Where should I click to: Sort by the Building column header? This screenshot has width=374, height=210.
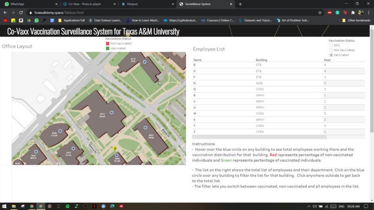pyautogui.click(x=261, y=60)
